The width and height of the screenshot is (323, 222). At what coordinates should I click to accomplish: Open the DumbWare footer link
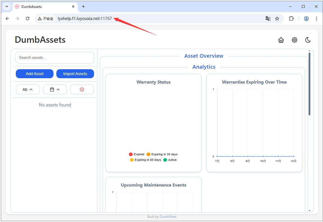point(168,216)
